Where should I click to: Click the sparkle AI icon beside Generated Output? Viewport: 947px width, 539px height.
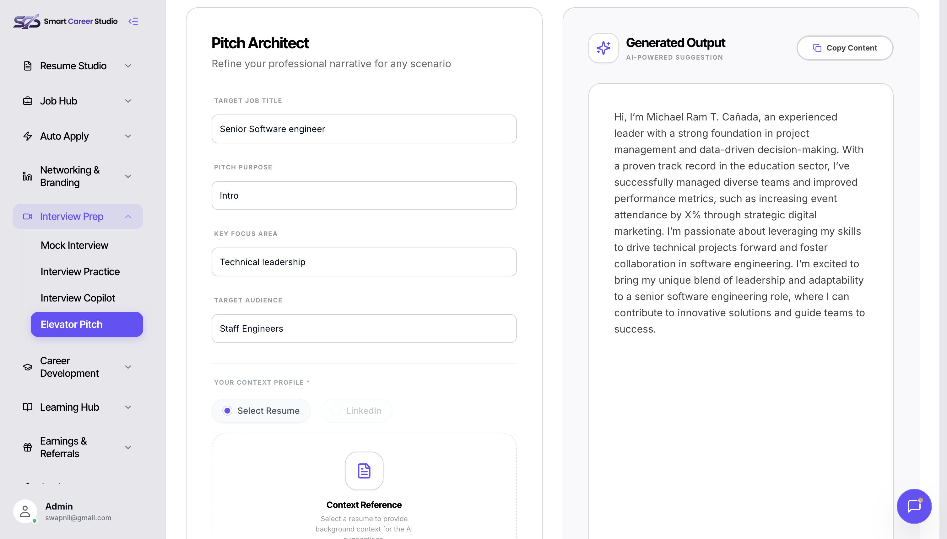click(603, 48)
